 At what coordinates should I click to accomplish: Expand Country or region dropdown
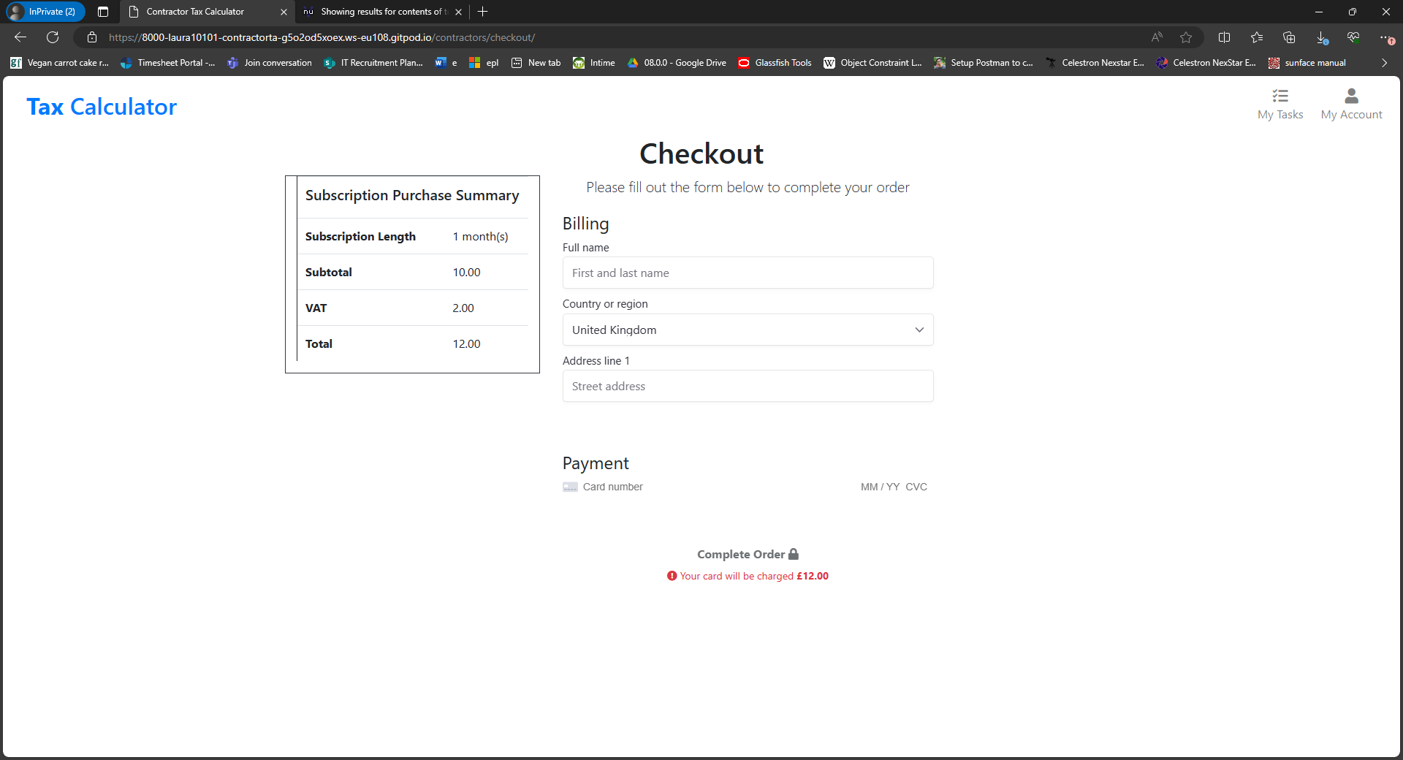[x=748, y=330]
